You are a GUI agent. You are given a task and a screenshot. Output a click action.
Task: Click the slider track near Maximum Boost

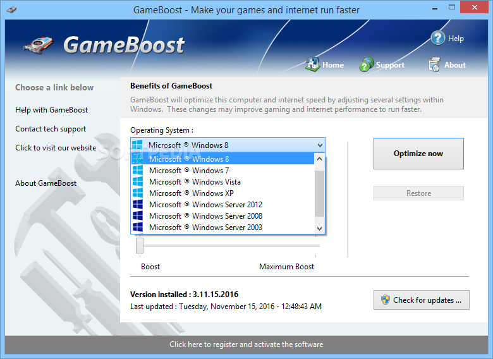314,245
